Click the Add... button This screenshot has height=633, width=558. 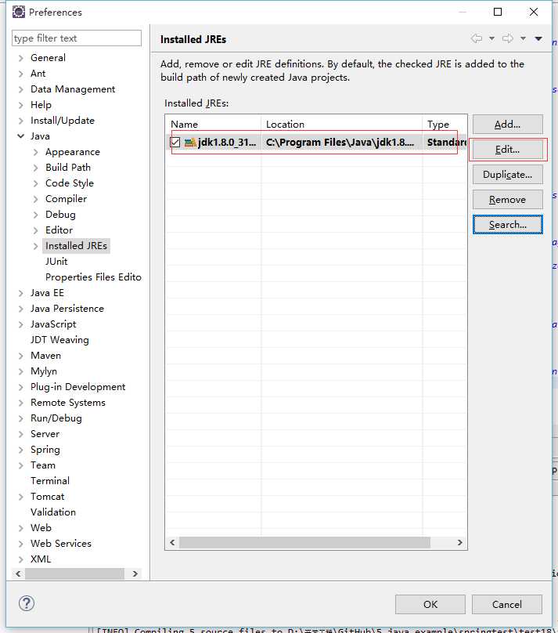pyautogui.click(x=508, y=125)
